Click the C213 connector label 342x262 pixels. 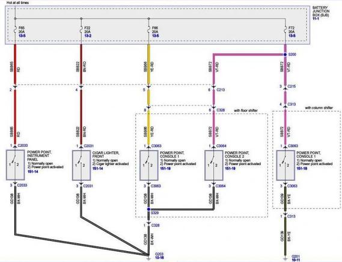pyautogui.click(x=221, y=90)
